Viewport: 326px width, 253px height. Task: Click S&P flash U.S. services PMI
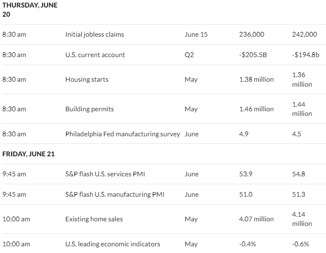click(x=105, y=174)
